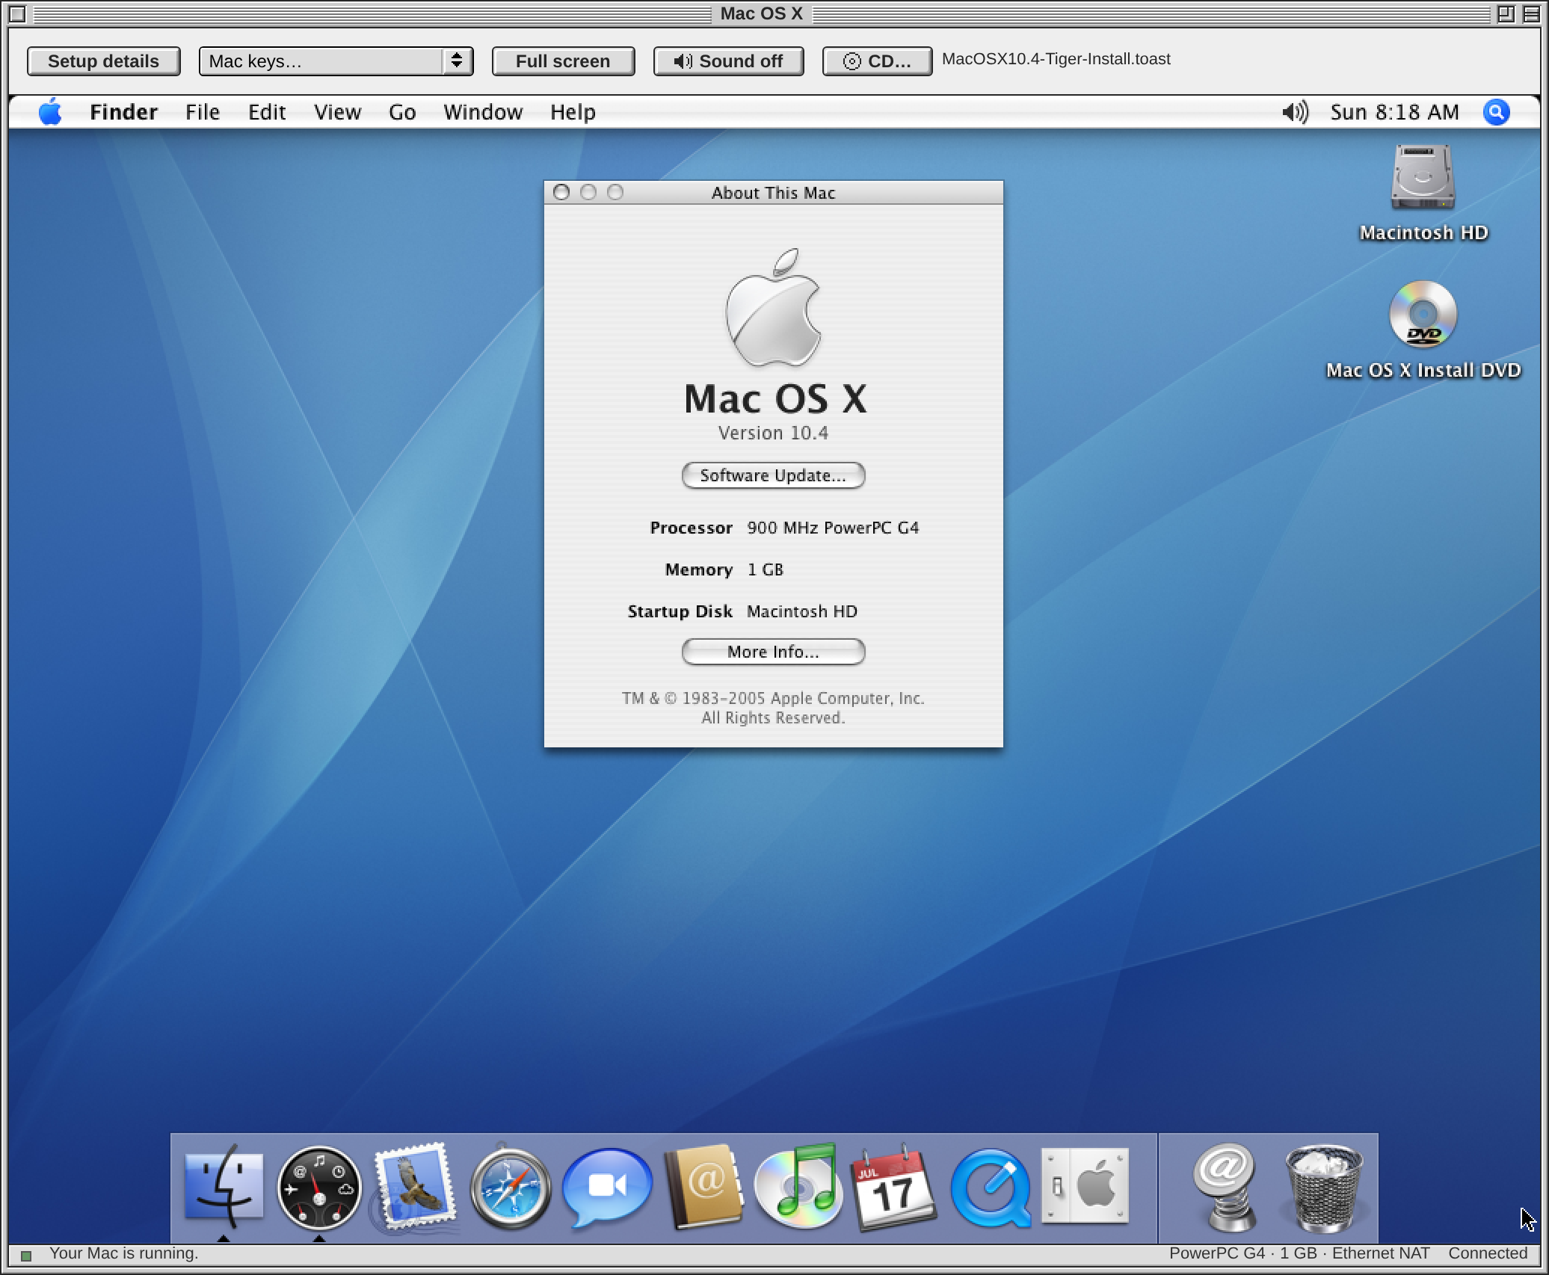Open the Window menu
1549x1275 pixels.
pyautogui.click(x=483, y=112)
